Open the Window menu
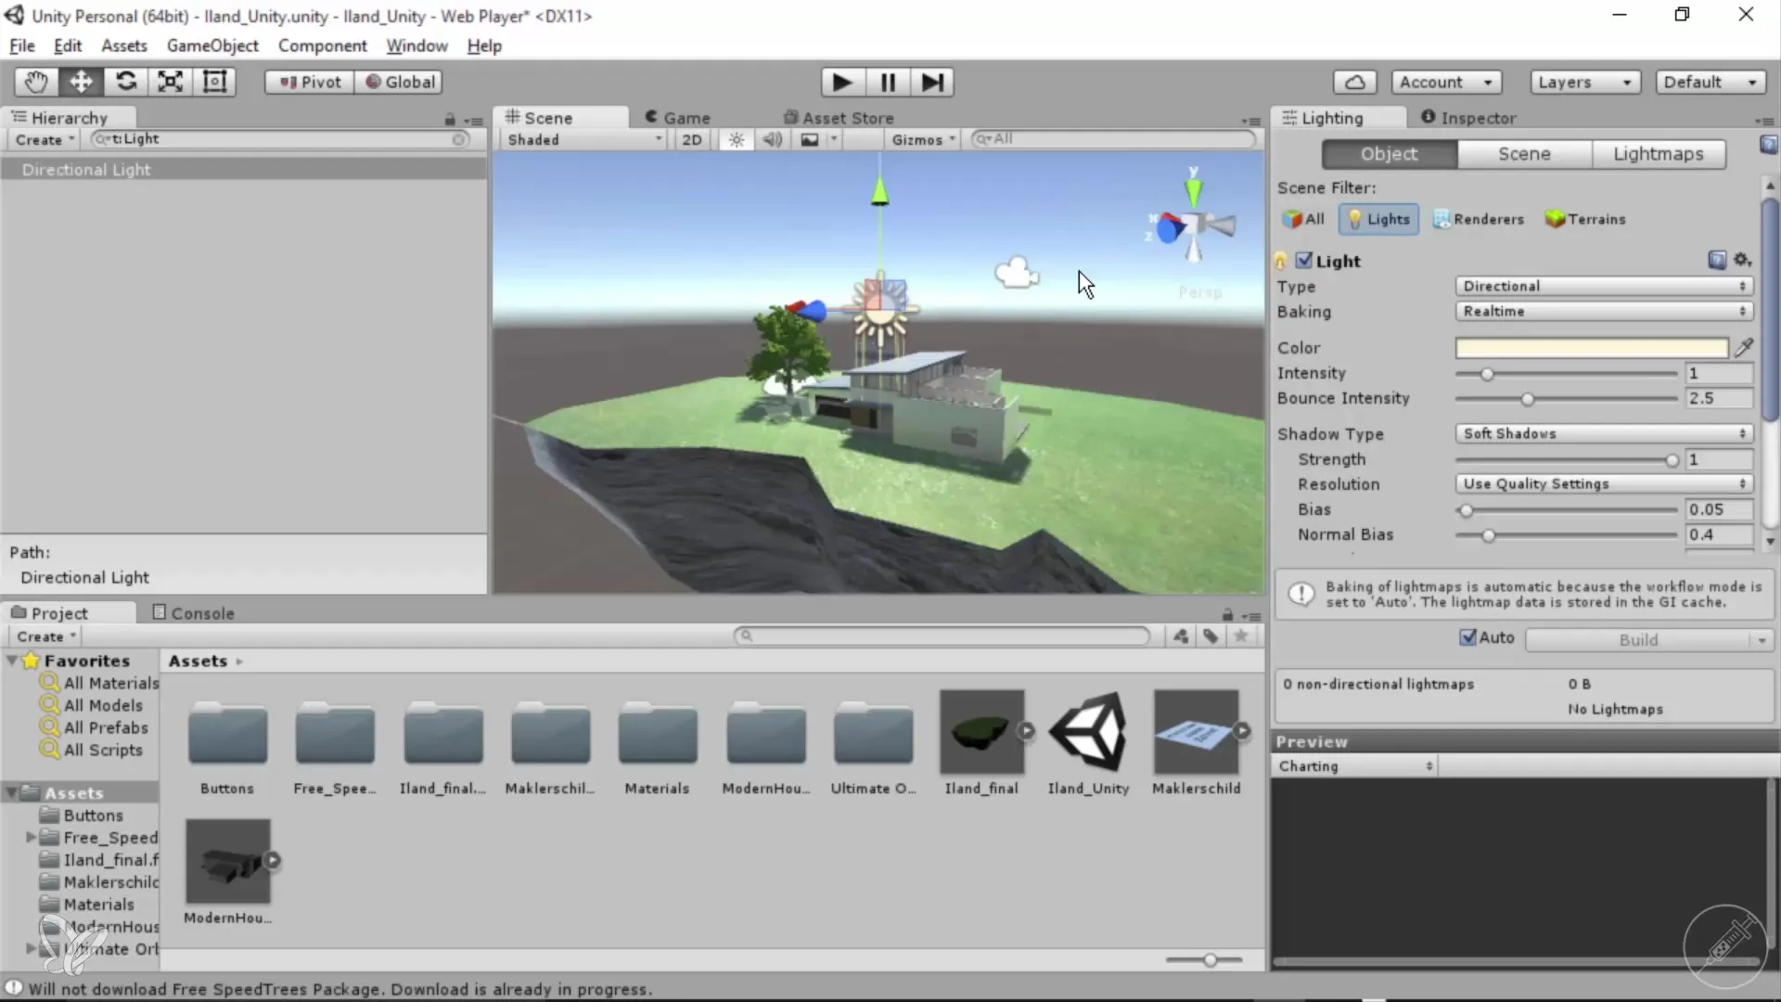The image size is (1781, 1002). tap(416, 45)
